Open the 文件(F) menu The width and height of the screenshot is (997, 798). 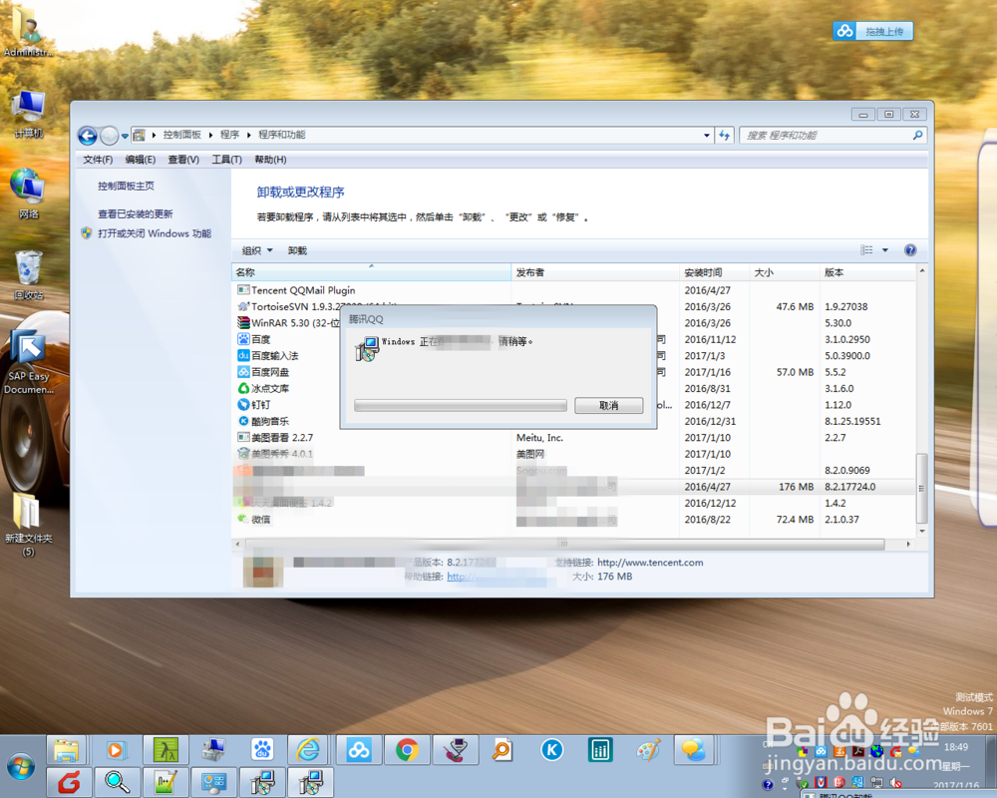[98, 160]
